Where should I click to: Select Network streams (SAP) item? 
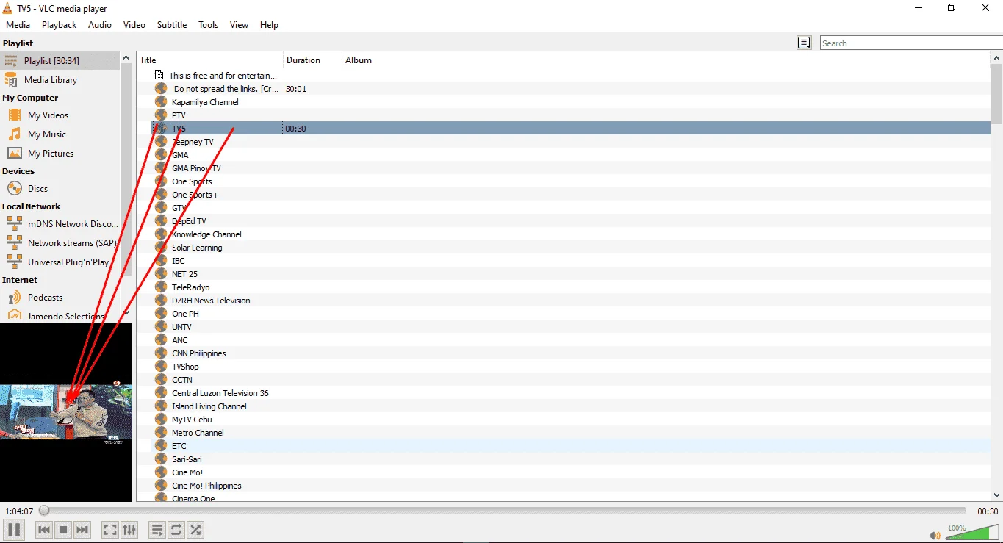coord(60,243)
